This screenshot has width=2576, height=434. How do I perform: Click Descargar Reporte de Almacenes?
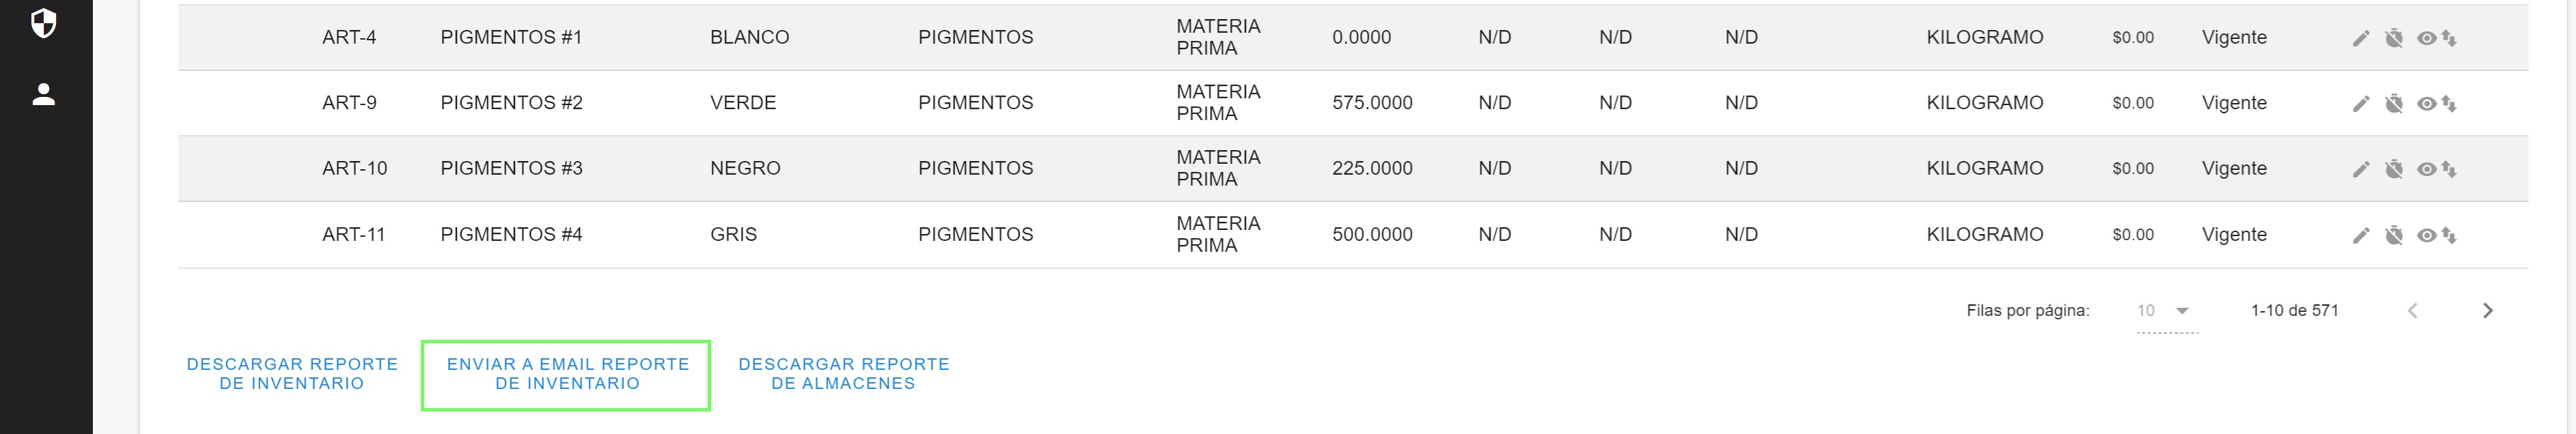point(843,374)
